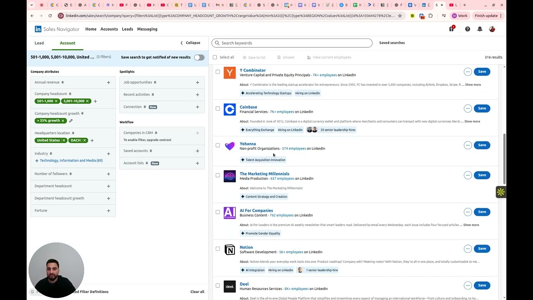
Task: Open more options for Y Combinator
Action: (468, 72)
